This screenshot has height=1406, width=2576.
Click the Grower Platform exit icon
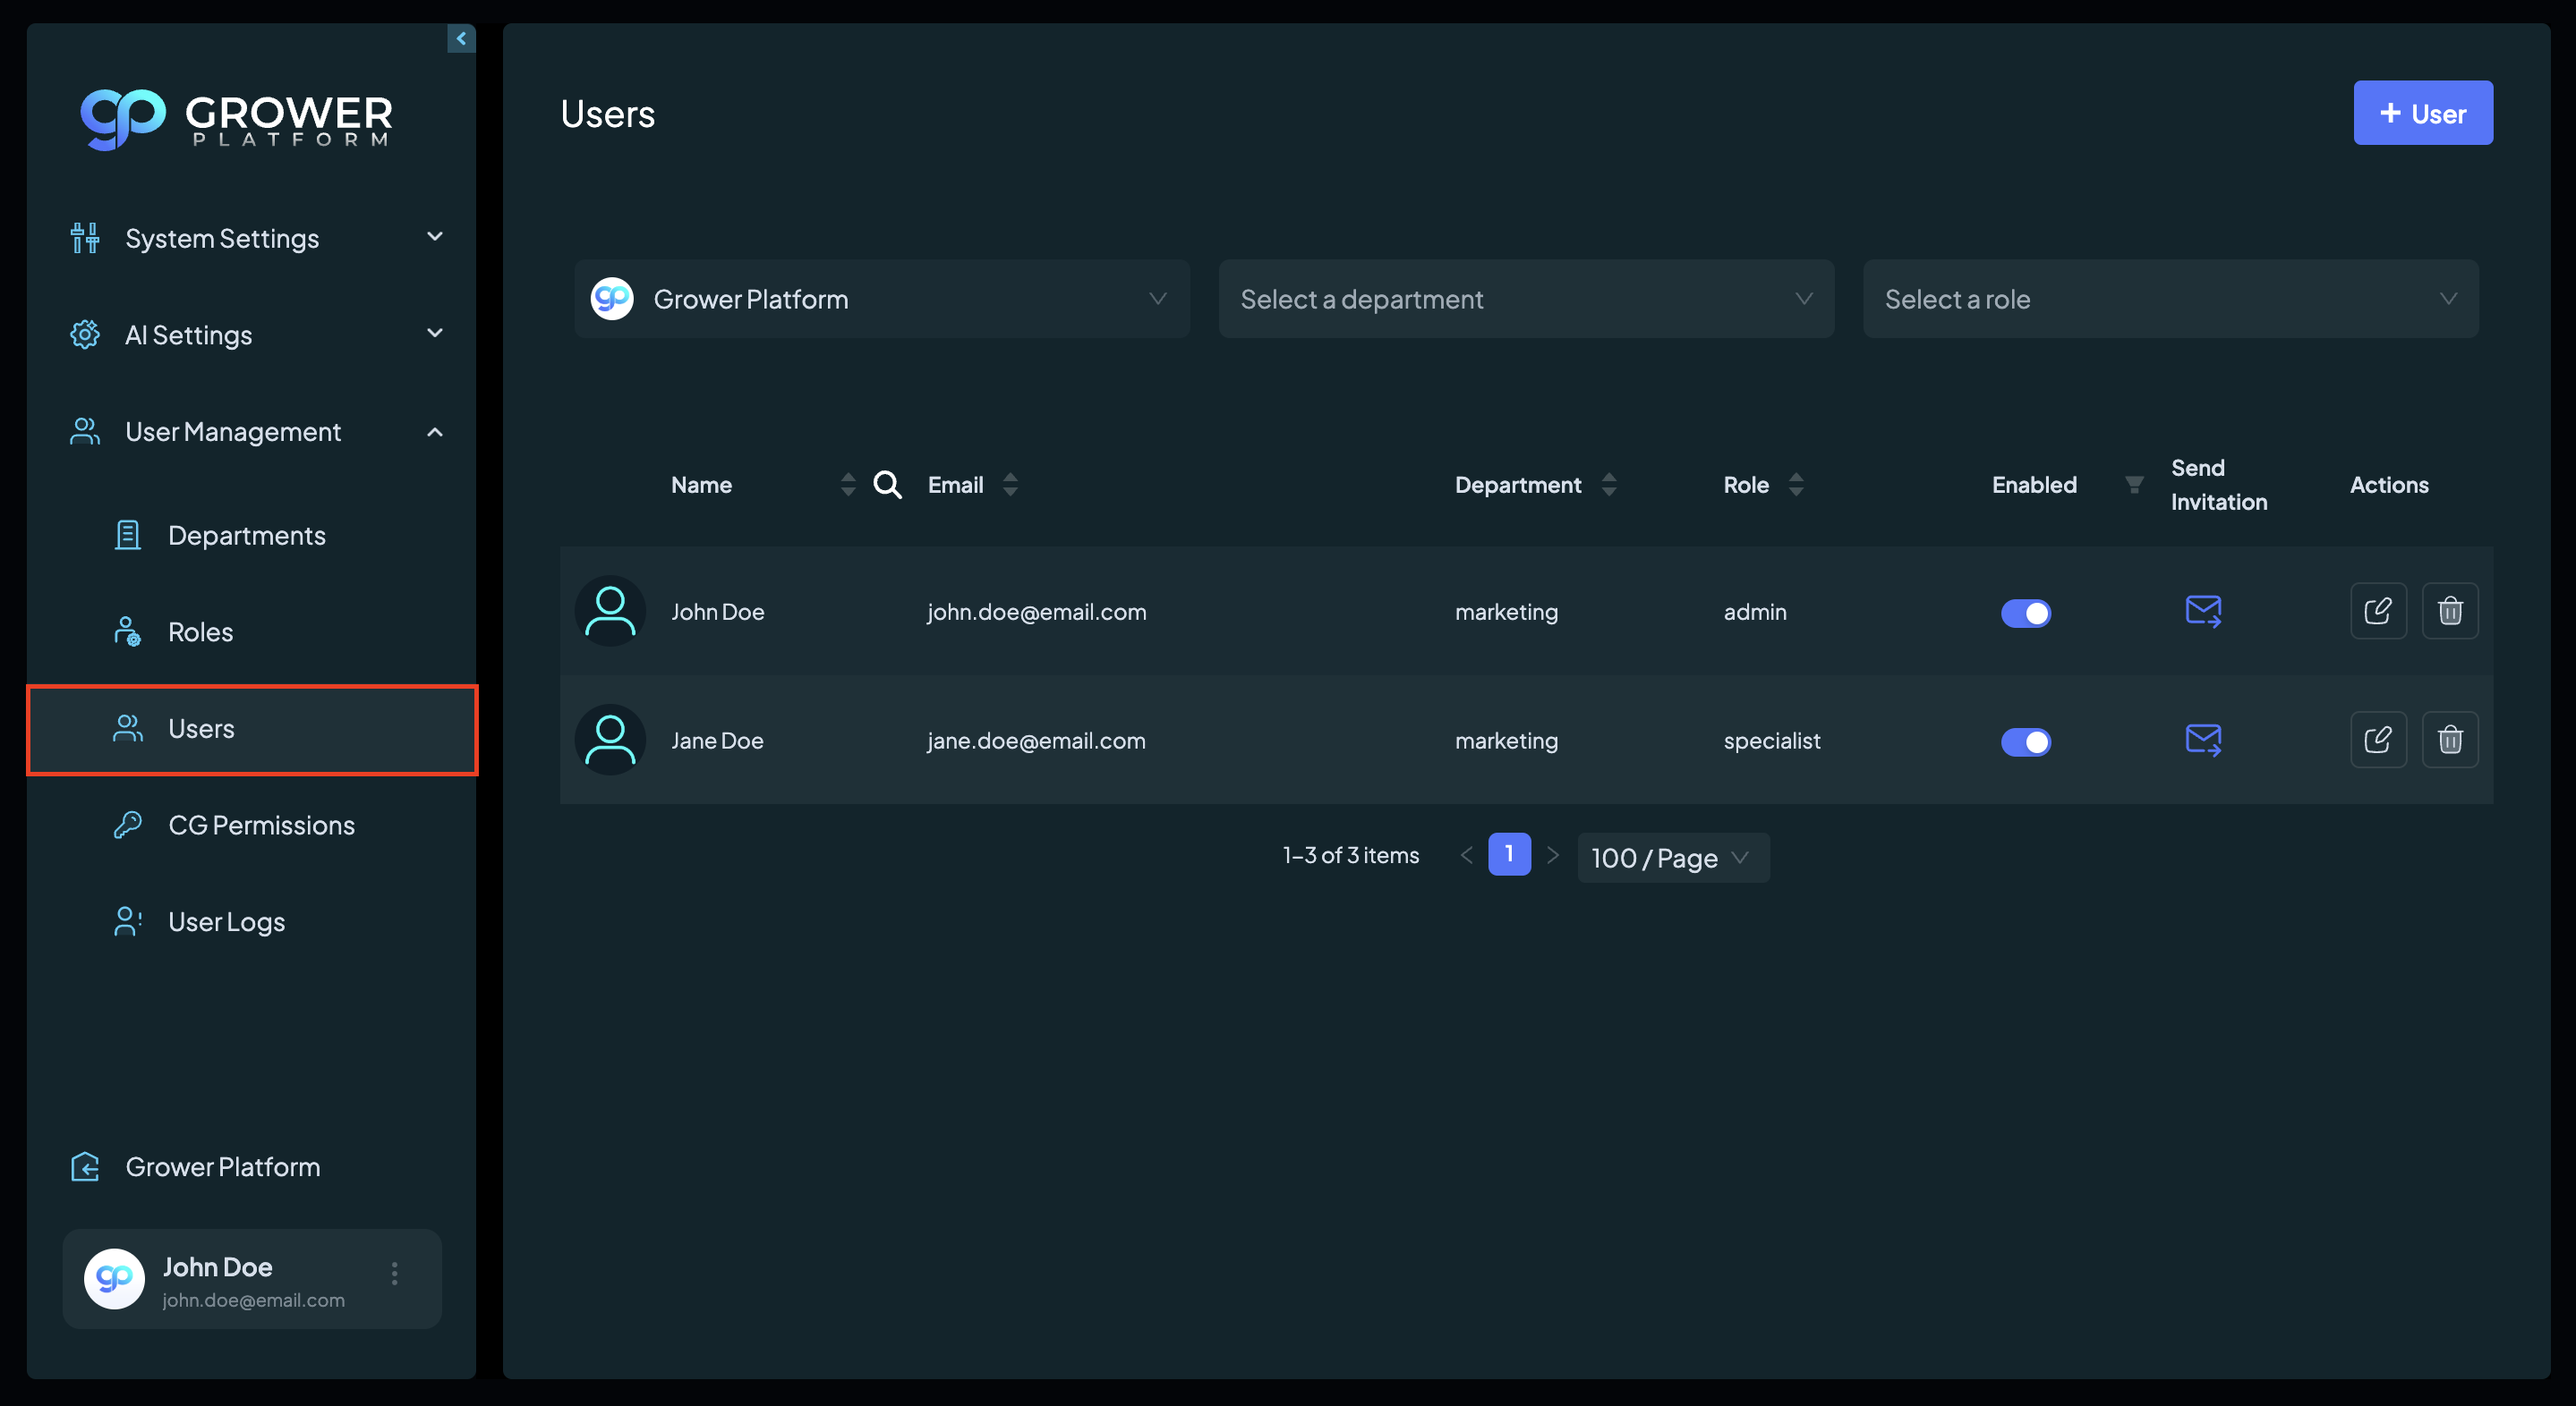[x=85, y=1166]
